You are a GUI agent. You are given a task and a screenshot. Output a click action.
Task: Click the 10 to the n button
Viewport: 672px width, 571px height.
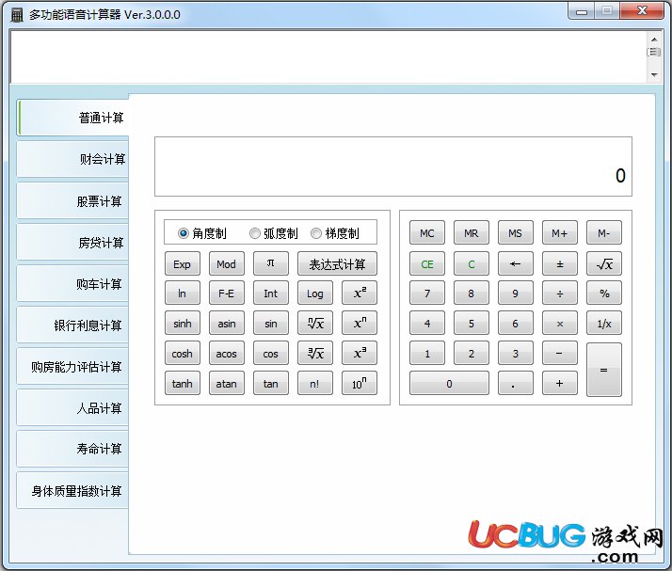(x=360, y=383)
